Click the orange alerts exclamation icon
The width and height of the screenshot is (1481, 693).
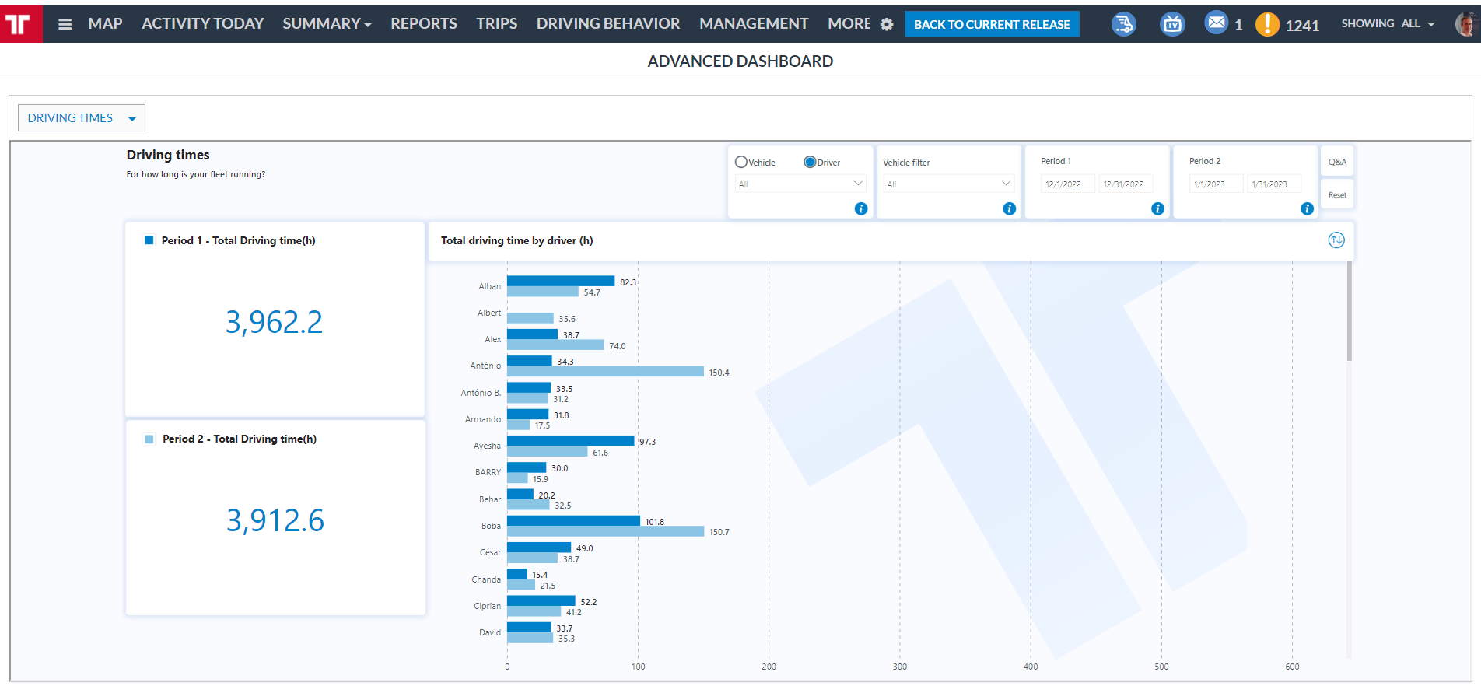1267,24
